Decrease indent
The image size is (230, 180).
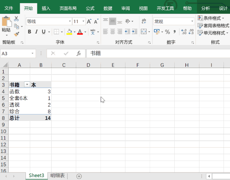(128, 31)
